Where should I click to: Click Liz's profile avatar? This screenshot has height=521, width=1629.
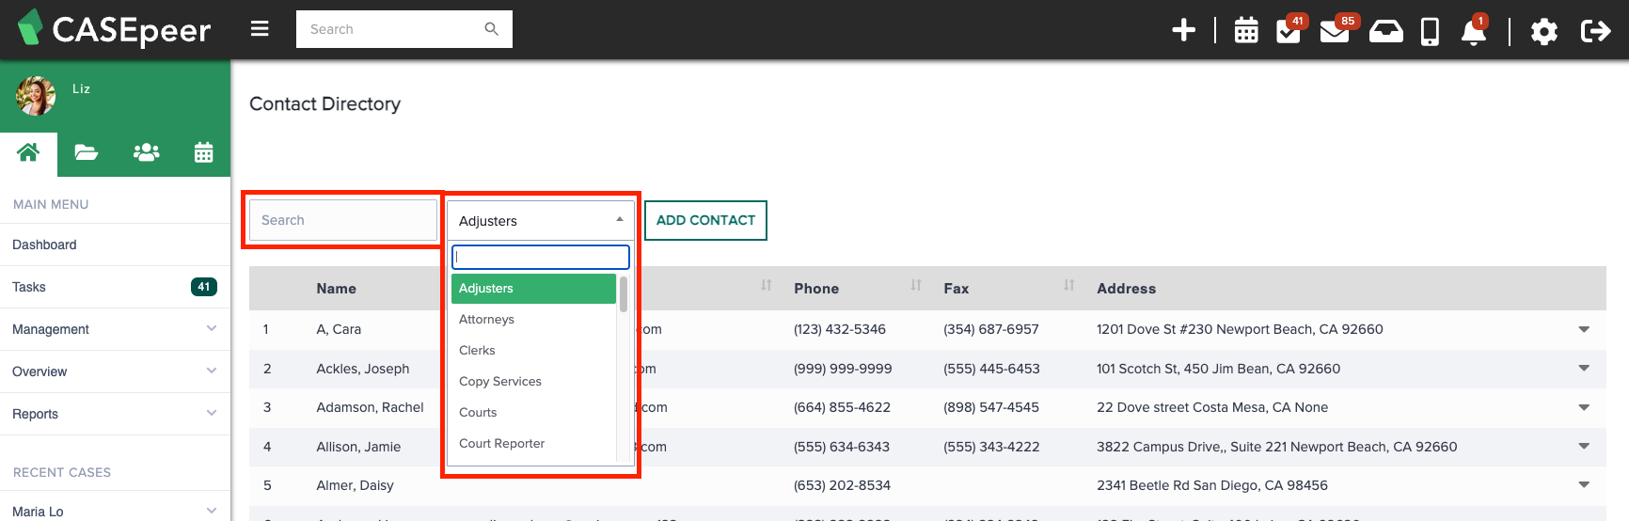(36, 96)
